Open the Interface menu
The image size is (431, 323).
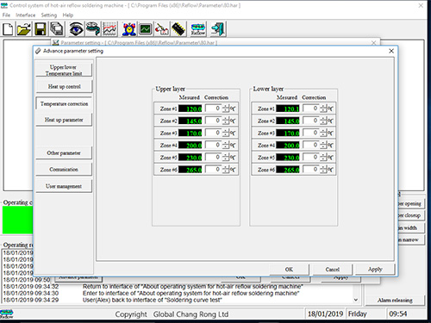click(x=26, y=15)
